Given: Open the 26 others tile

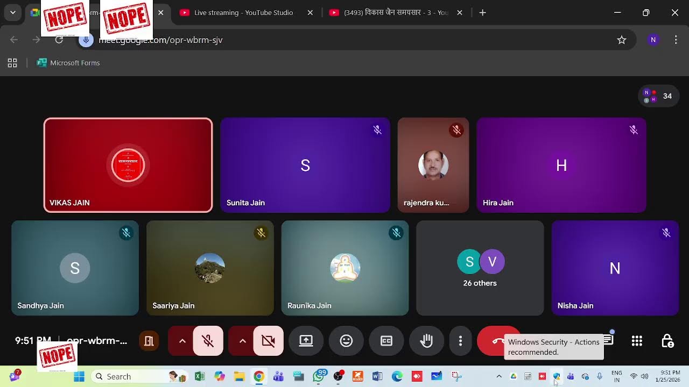Looking at the screenshot, I should coord(480,268).
